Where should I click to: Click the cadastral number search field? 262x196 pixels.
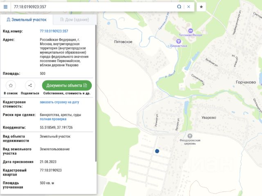click(94, 7)
